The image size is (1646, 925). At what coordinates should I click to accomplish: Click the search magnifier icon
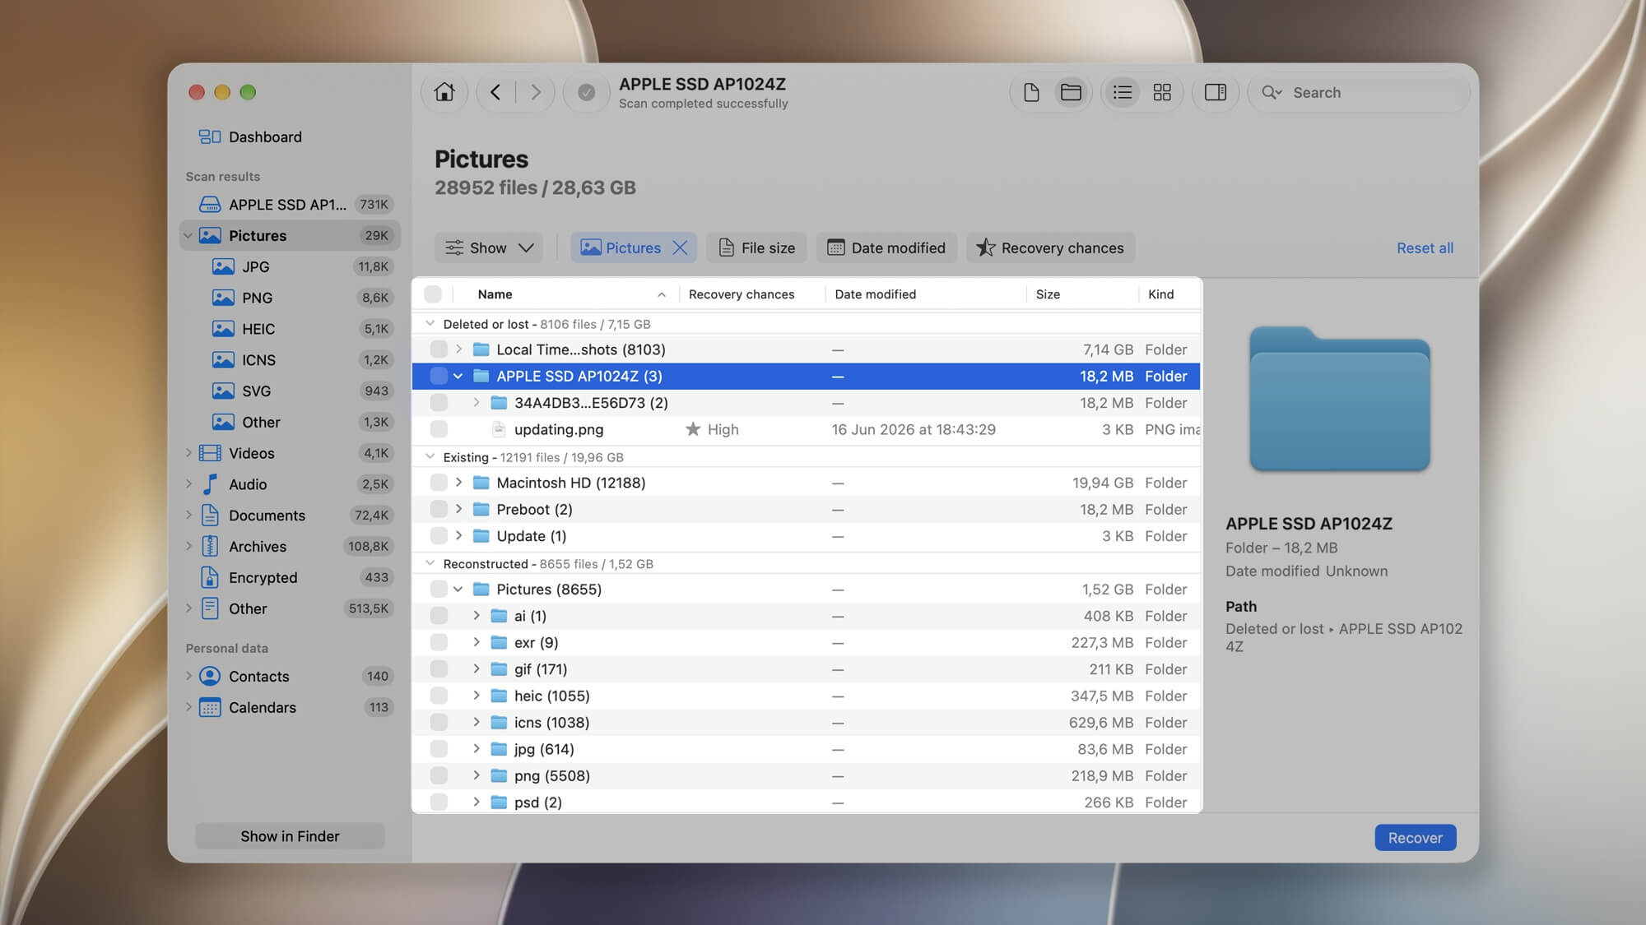[1271, 93]
